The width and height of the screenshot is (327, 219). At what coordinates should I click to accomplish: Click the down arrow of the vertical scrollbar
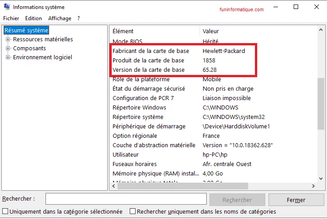(x=321, y=179)
